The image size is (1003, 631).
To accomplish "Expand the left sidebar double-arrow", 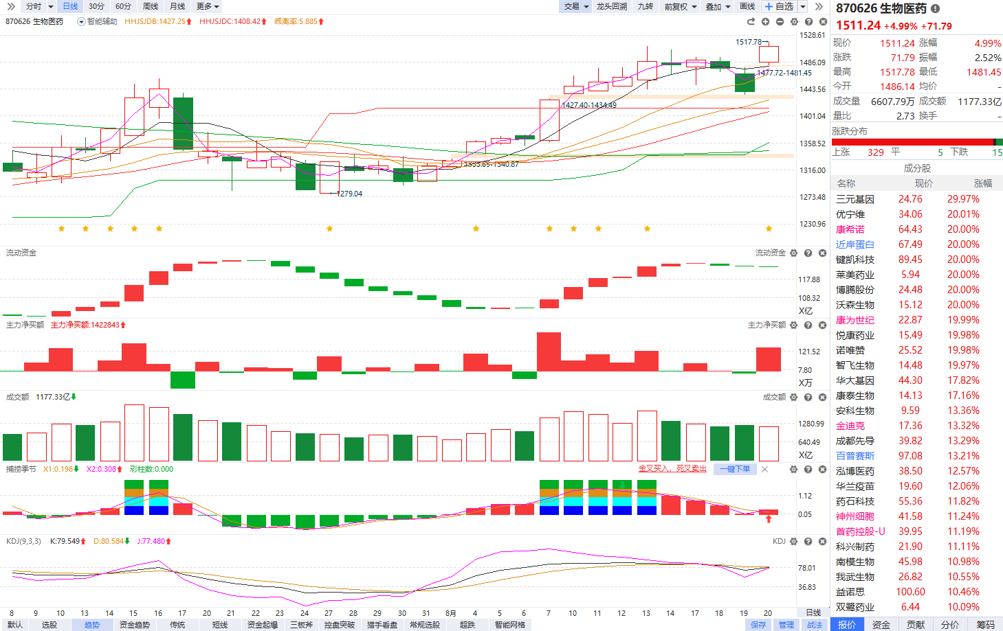I will 11,6.
